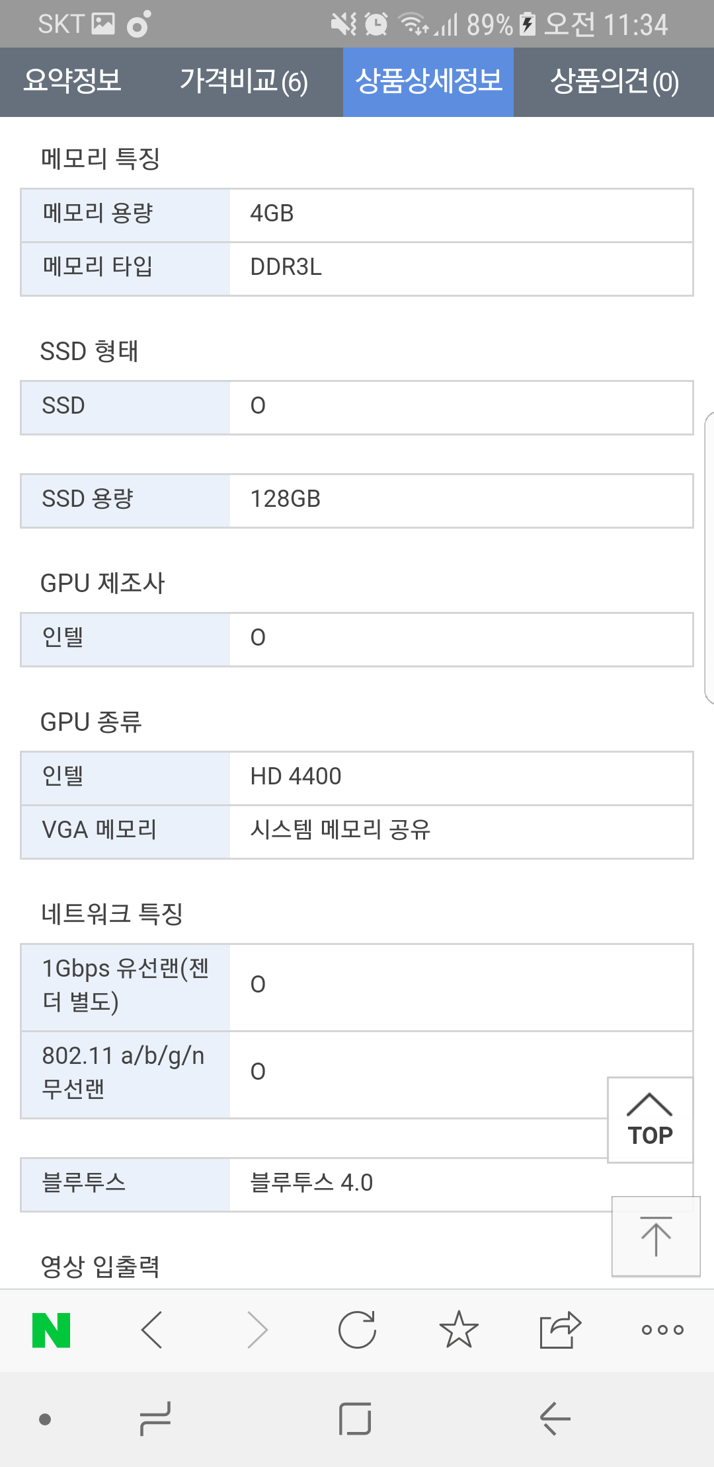
Task: Tap the scrollbar handle on the right edge
Action: (x=709, y=558)
